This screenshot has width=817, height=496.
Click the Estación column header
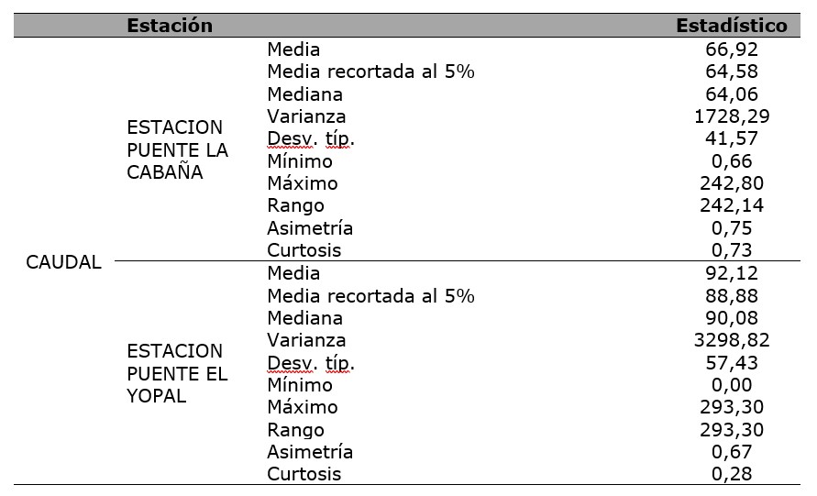pyautogui.click(x=170, y=26)
